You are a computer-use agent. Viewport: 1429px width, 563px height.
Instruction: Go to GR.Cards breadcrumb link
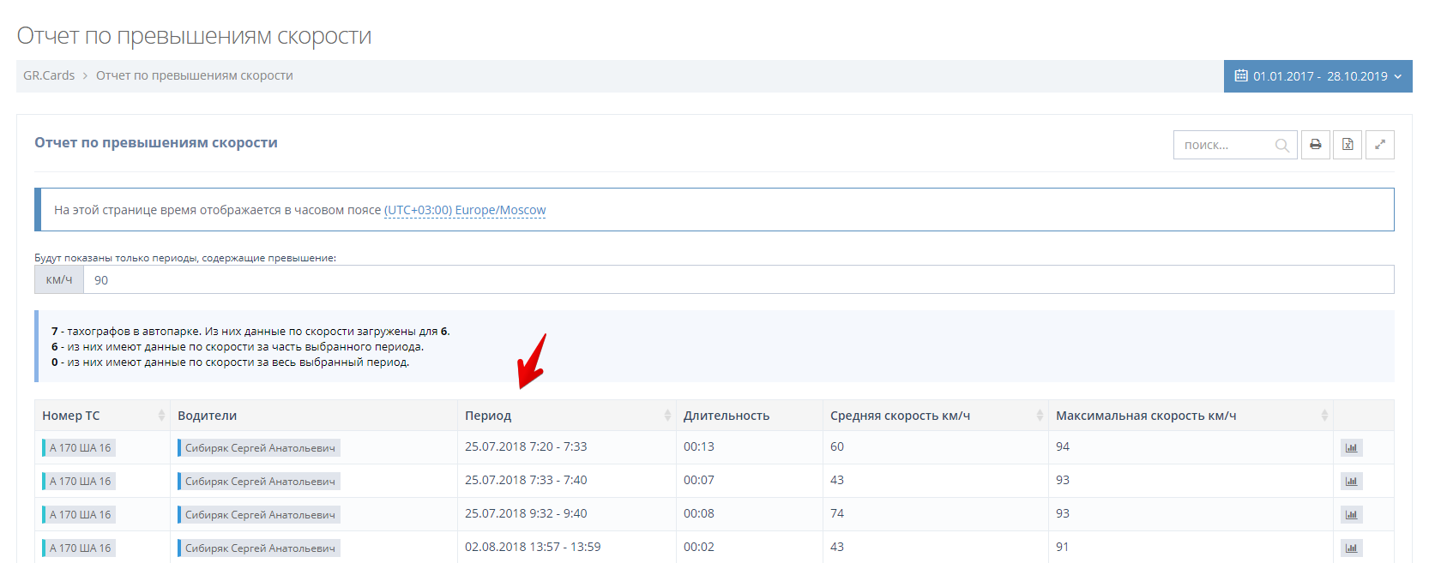coord(49,75)
